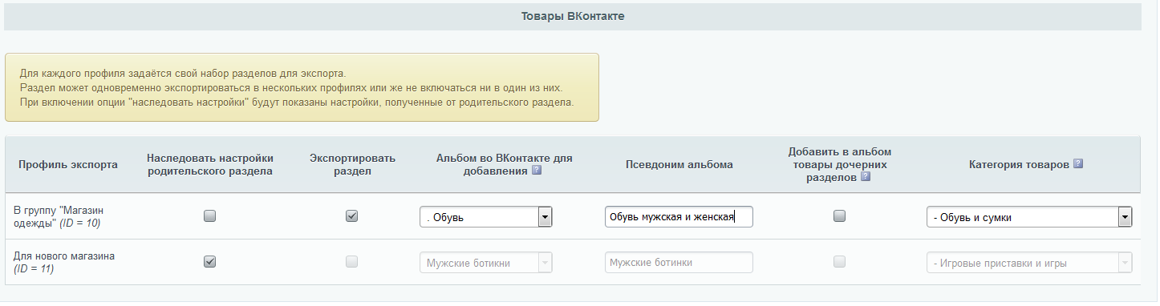Open Игровые приставки и игры category dropdown

[1029, 263]
